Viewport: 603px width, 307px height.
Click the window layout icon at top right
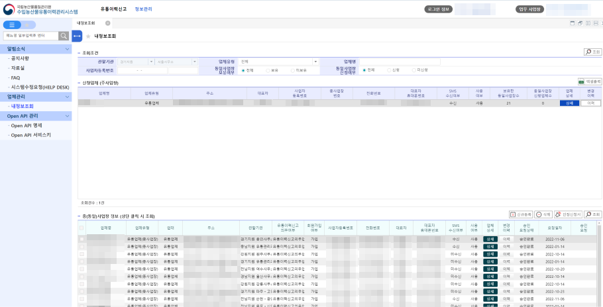[573, 23]
